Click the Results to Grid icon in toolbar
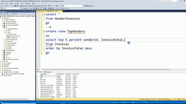The image size is (186, 104). click(51, 8)
